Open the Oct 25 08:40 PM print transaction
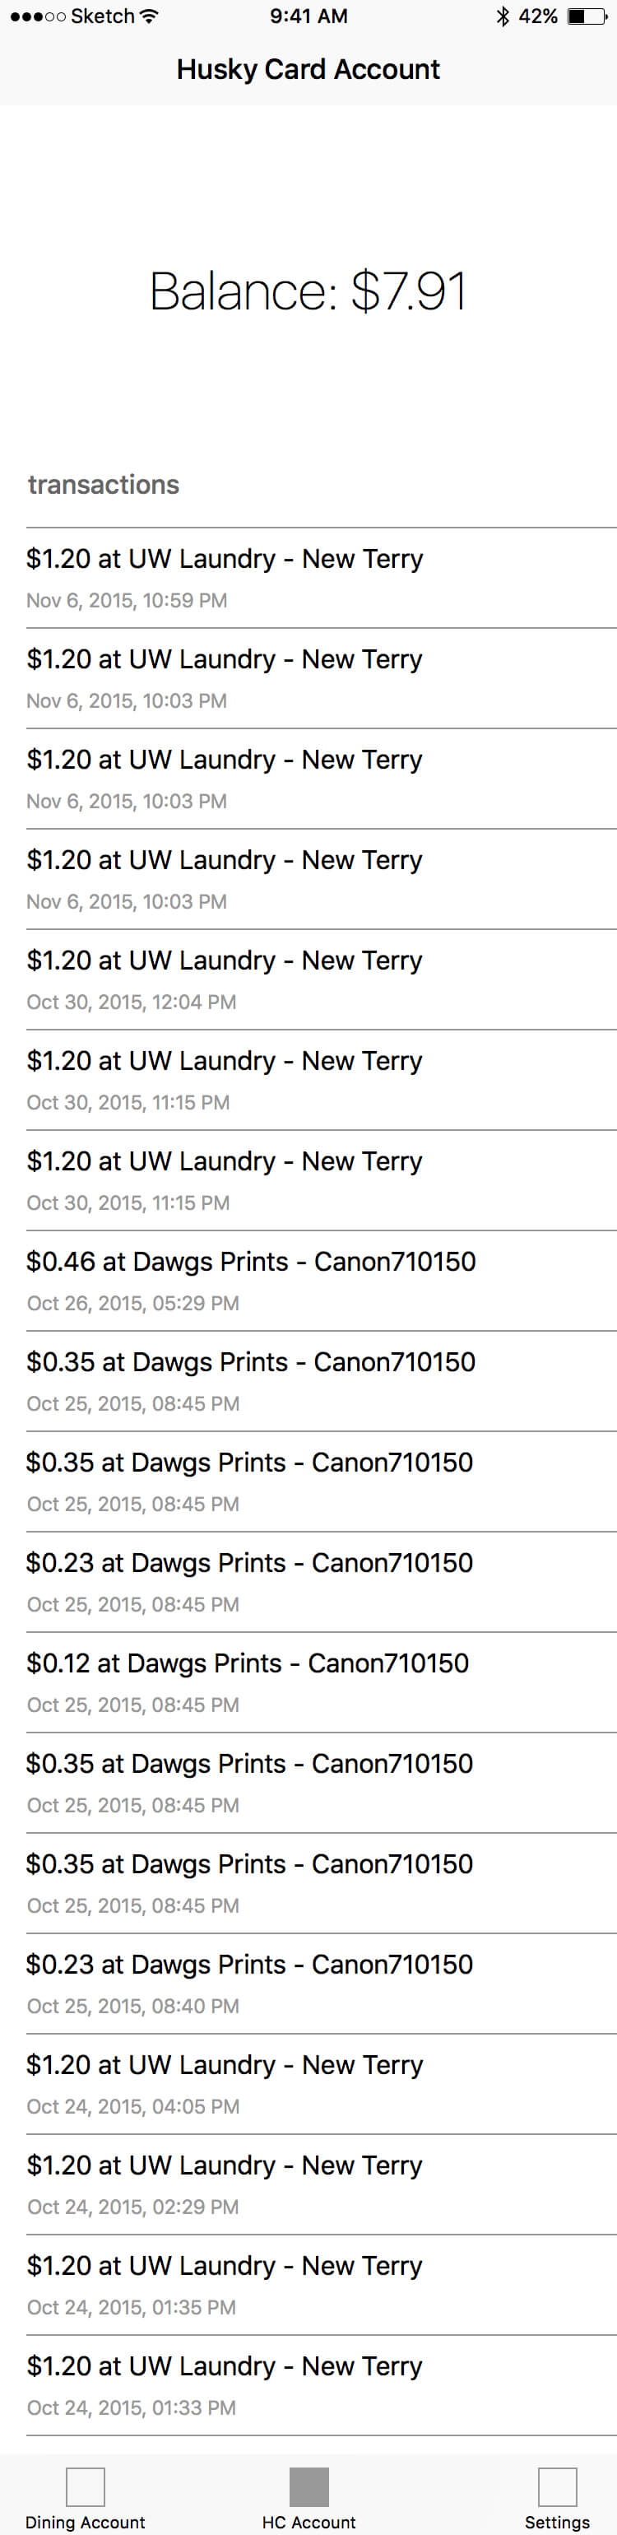The image size is (617, 2535). [x=308, y=1983]
